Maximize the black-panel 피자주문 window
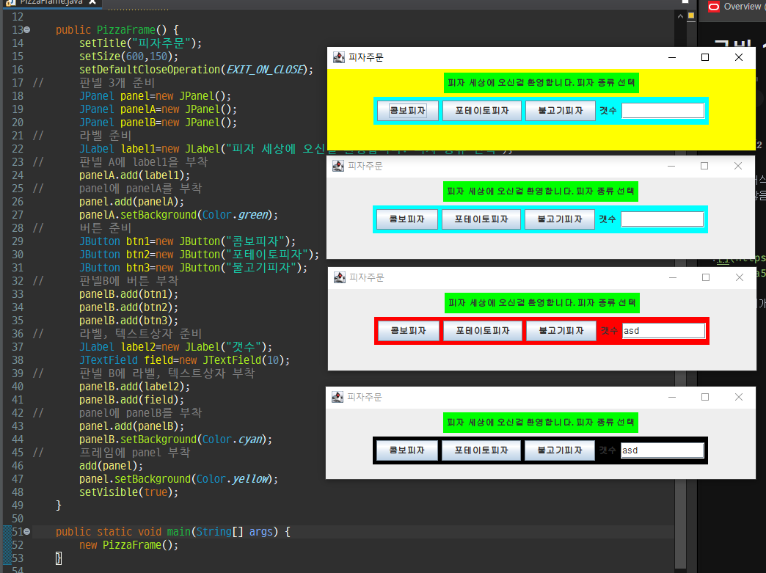 [x=705, y=397]
